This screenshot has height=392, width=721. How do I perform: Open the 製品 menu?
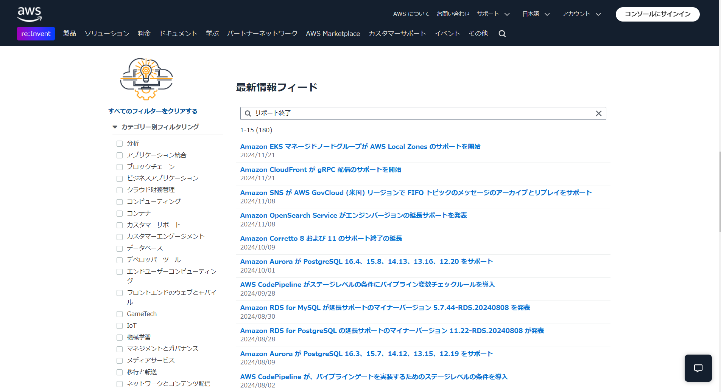70,34
